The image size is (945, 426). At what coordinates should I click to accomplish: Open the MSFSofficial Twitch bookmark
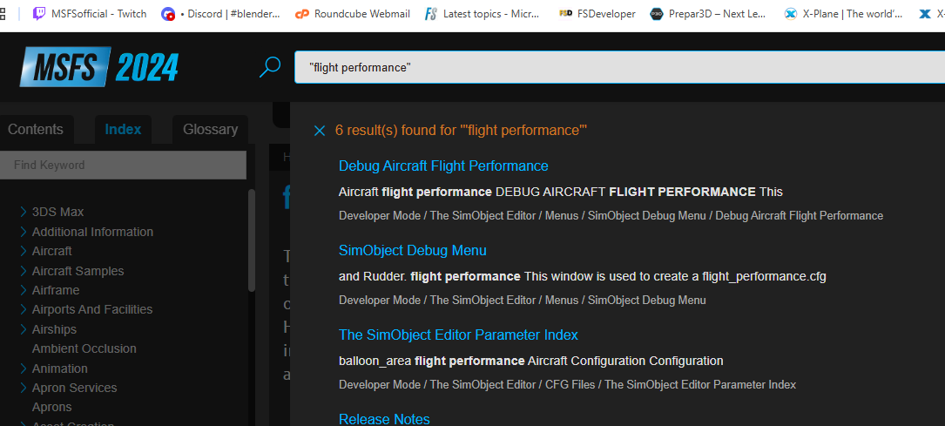89,14
